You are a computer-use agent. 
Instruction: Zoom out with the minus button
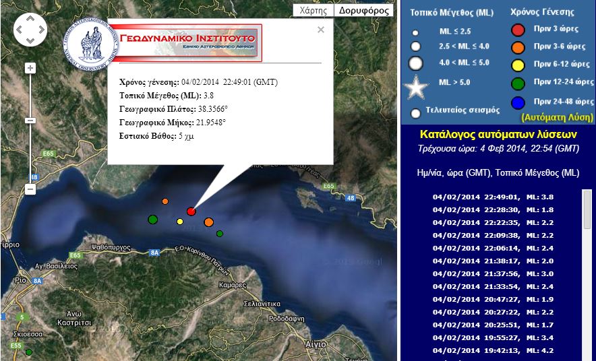click(30, 189)
